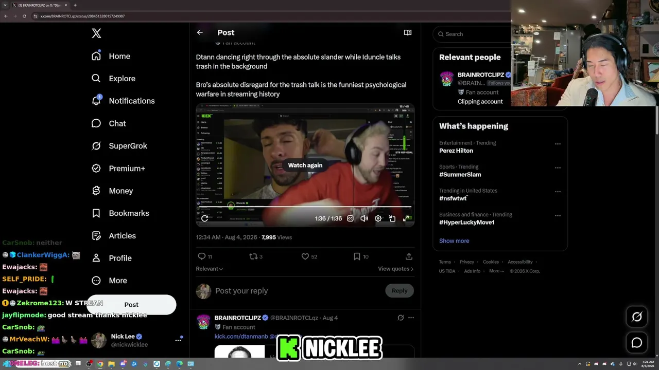The width and height of the screenshot is (659, 370).
Task: Open options for #SummerSlam trend
Action: 558,168
